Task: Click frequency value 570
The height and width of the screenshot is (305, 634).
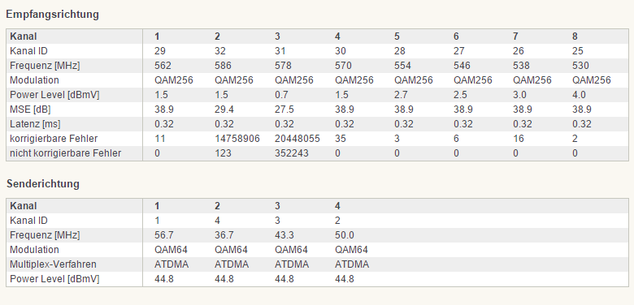Action: [343, 66]
